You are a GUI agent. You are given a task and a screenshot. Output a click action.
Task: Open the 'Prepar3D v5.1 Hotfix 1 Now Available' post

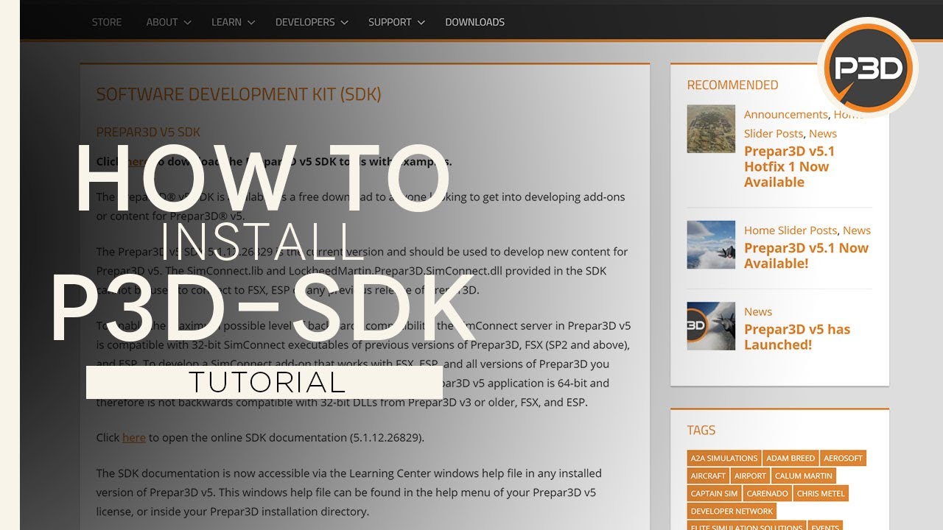tap(789, 166)
